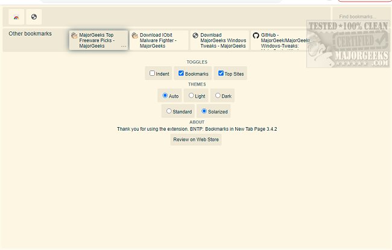Uncheck the Bookmarks toggle checkbox

pos(181,73)
